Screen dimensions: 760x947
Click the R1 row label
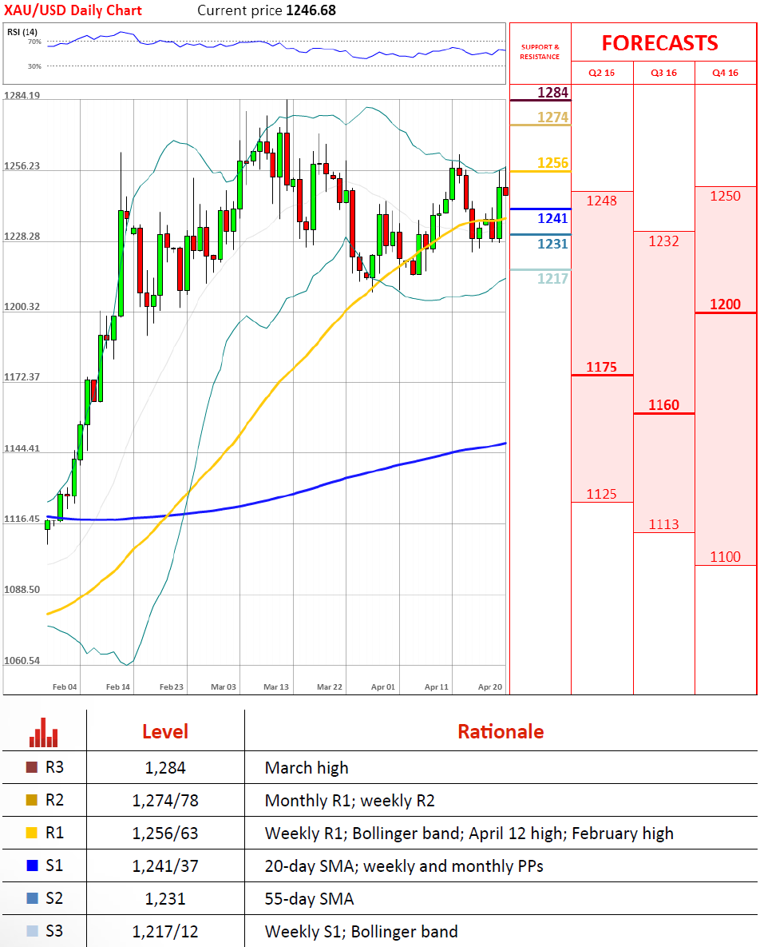coord(54,833)
